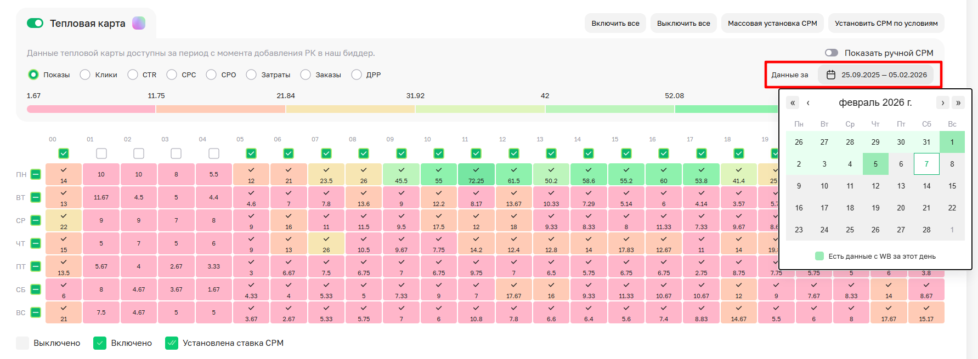Open the date range picker 25.09.2025 – 05.02.2026
Screen dimensions: 978x359
pyautogui.click(x=883, y=75)
